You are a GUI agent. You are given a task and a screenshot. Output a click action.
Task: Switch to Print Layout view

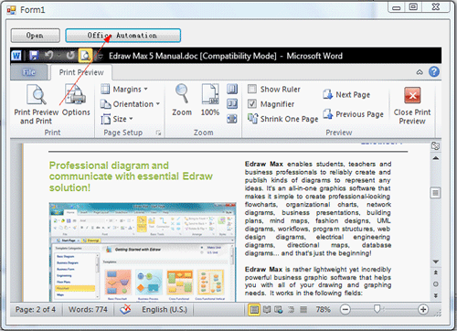click(254, 310)
